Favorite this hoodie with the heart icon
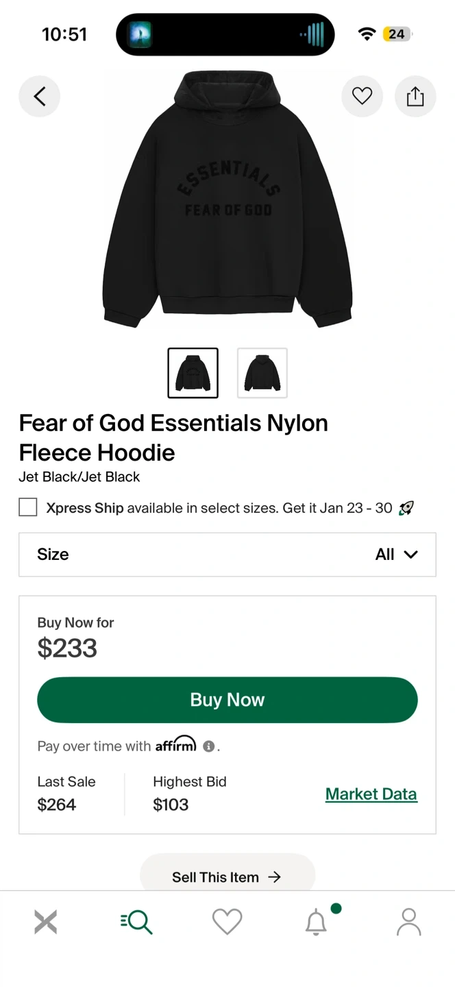Screen dimensions: 455x987 point(362,97)
